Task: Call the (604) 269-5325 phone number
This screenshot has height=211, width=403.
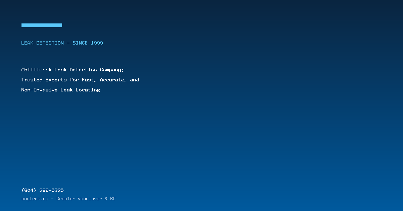Action: [42, 190]
